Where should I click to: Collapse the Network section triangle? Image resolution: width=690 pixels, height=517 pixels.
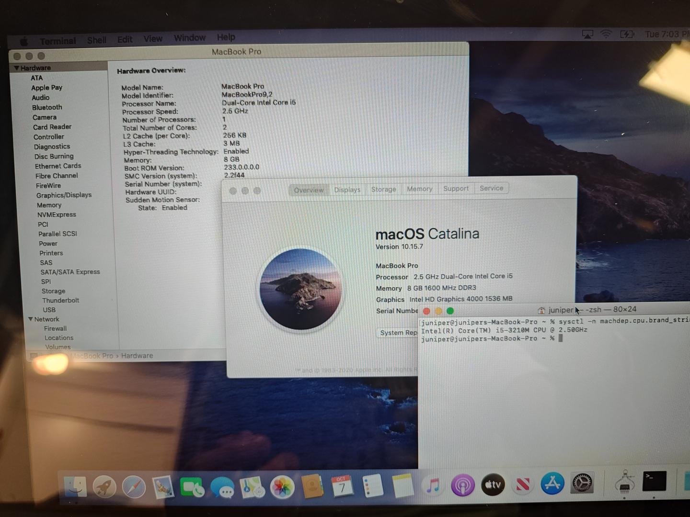pyautogui.click(x=31, y=319)
